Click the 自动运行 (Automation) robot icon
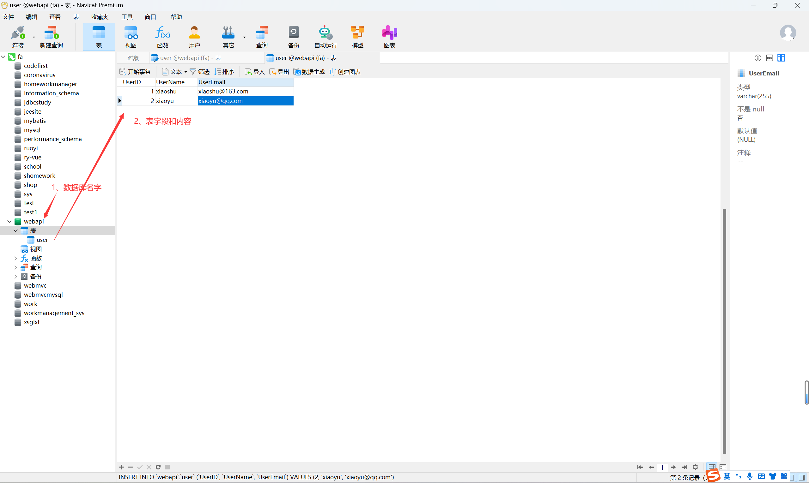809x483 pixels. [325, 36]
